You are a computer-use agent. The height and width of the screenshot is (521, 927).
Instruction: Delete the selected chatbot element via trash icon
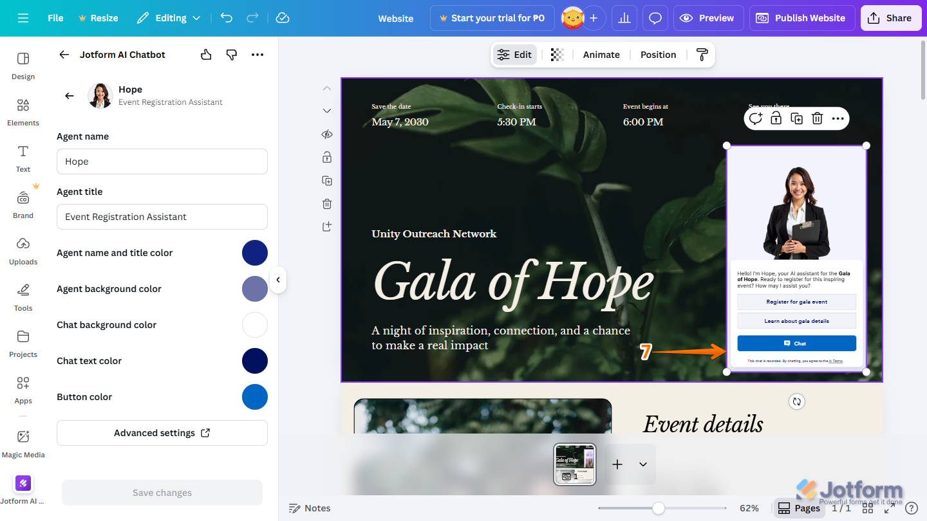pos(817,118)
